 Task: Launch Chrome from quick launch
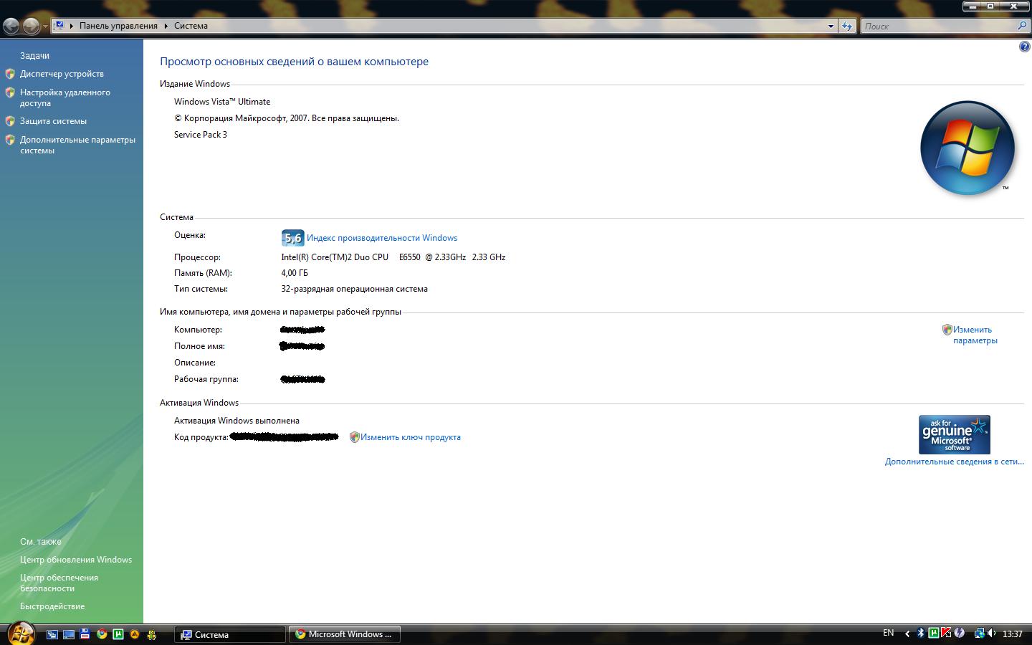tap(102, 634)
